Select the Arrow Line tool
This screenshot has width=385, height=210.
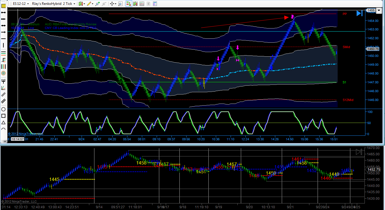(3, 32)
